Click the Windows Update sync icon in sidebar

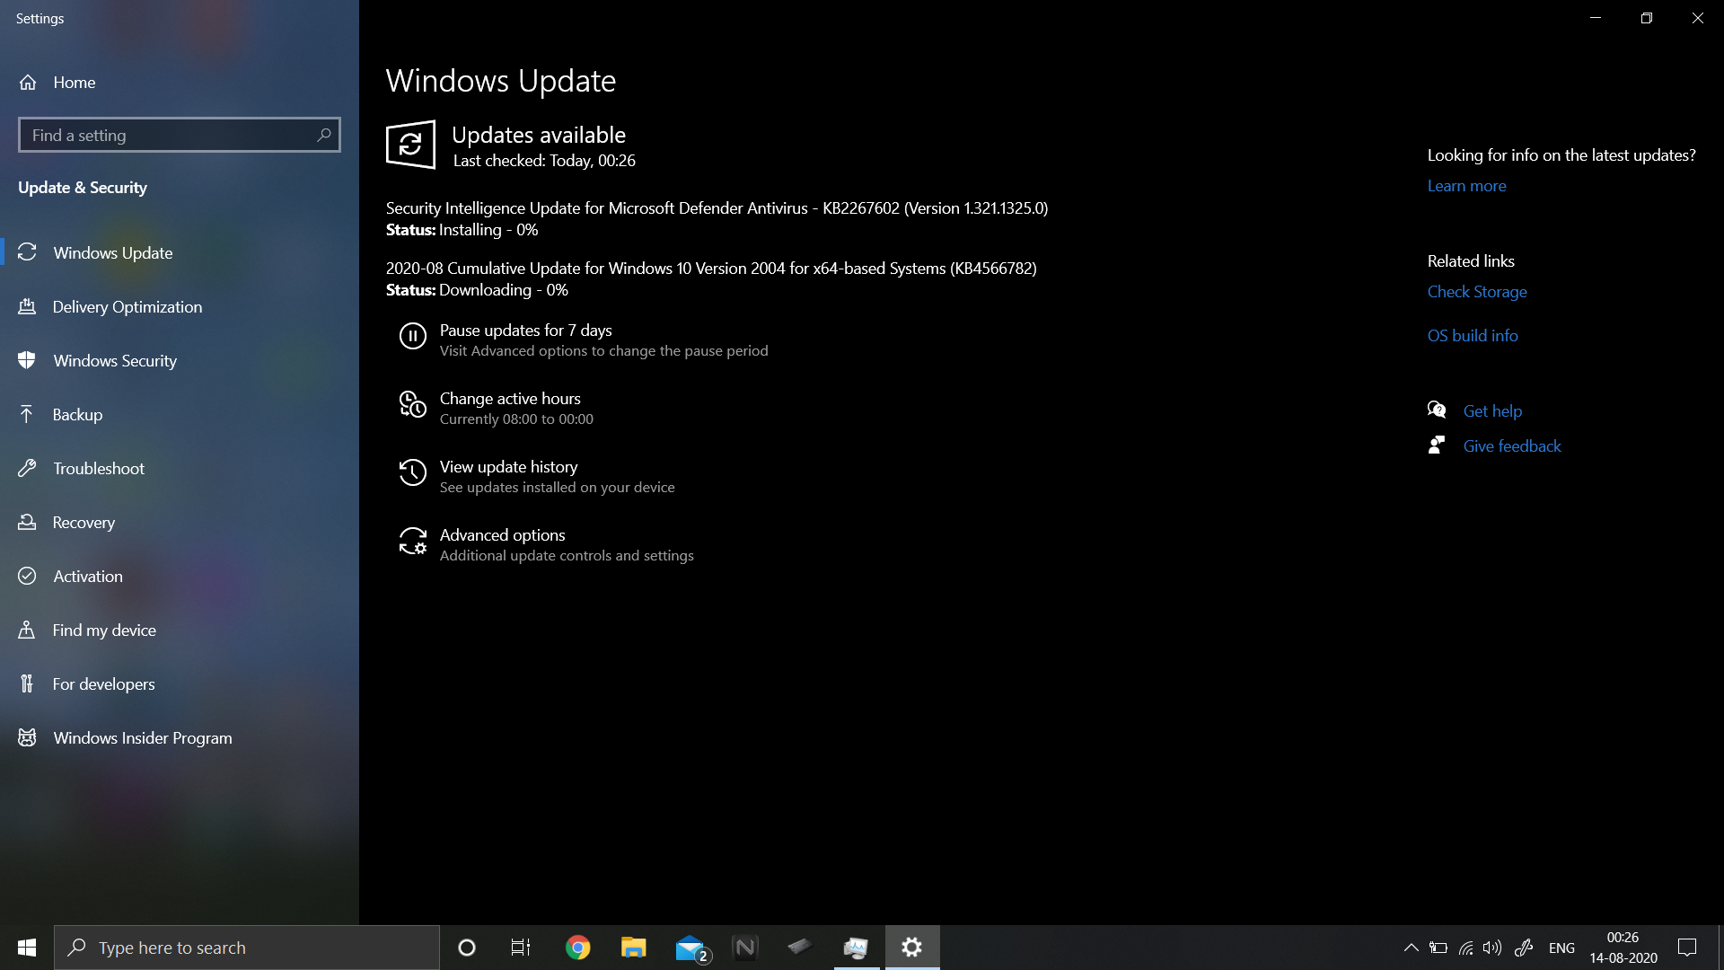(28, 252)
